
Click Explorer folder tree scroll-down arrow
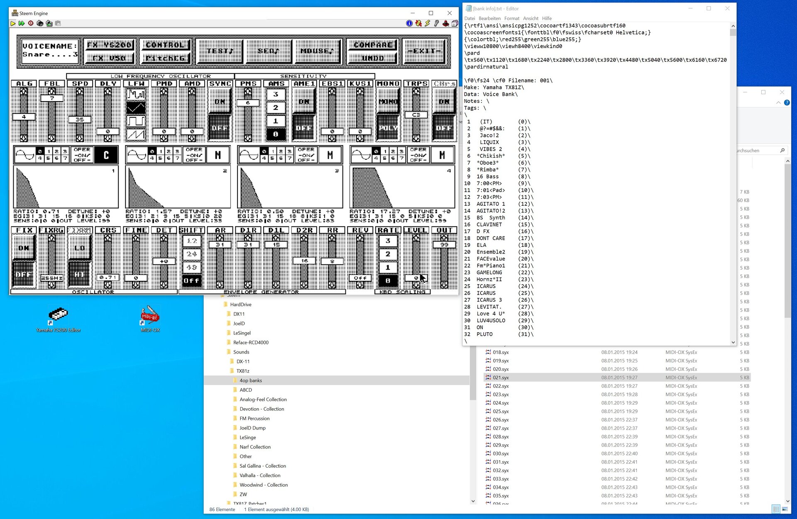[473, 501]
